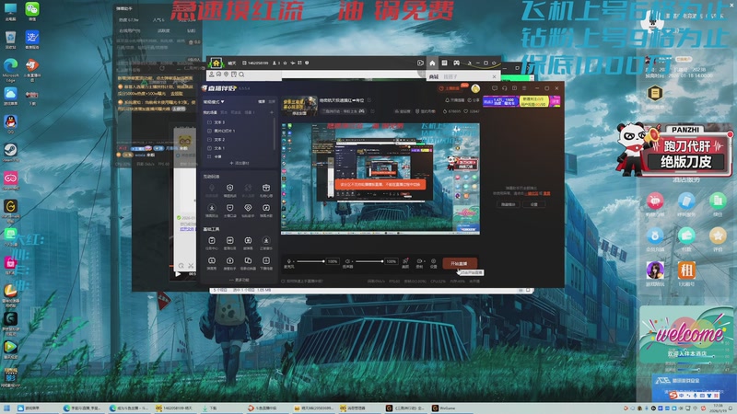This screenshot has width=737, height=414.
Task: Open the upload circle tool in basic tools
Action: coord(229,263)
